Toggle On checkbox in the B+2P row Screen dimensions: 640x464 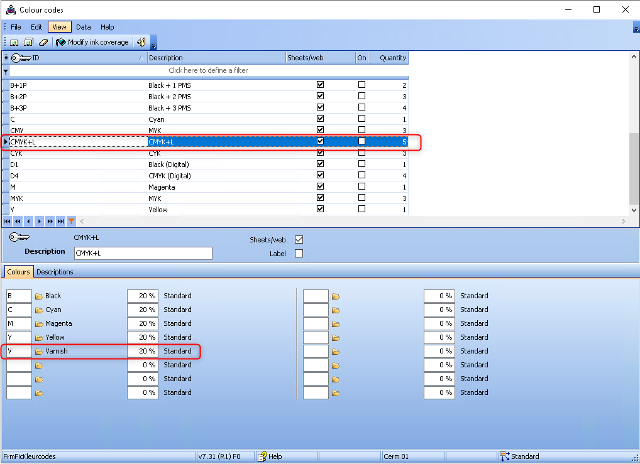tap(361, 96)
